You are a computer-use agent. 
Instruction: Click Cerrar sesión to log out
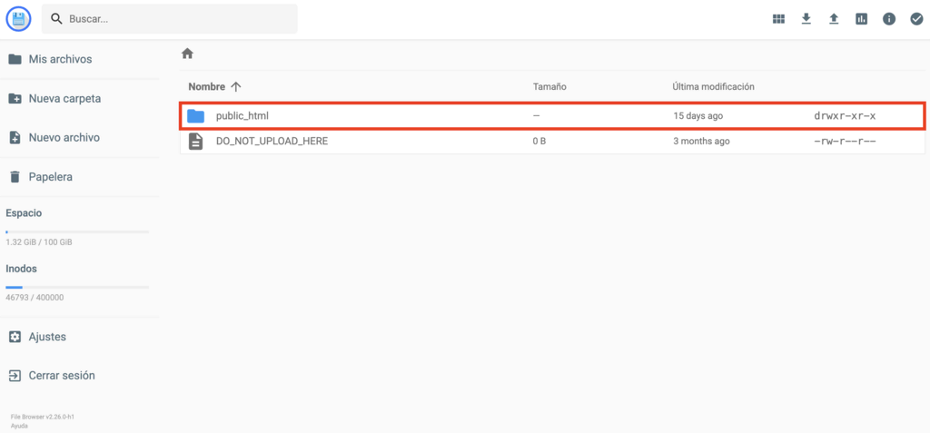tap(61, 376)
